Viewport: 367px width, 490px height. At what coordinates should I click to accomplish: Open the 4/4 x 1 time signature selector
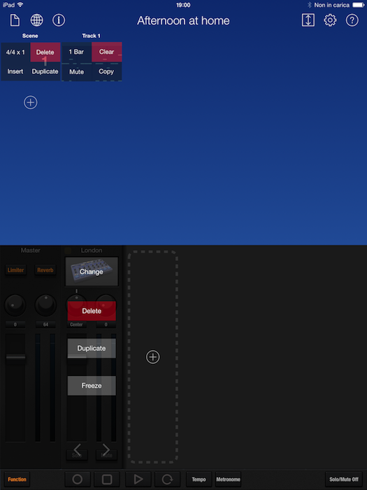(15, 52)
